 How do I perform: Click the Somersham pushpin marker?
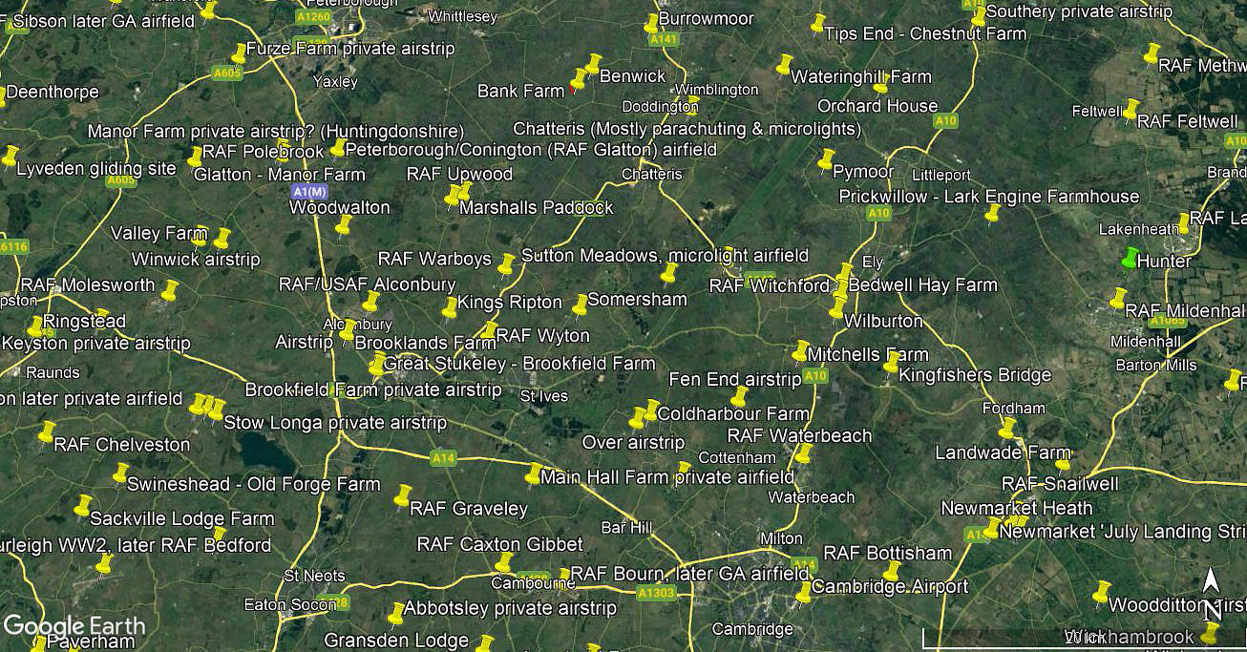(580, 305)
